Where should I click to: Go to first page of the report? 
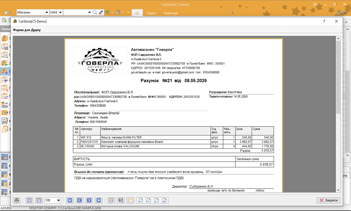click(x=70, y=200)
